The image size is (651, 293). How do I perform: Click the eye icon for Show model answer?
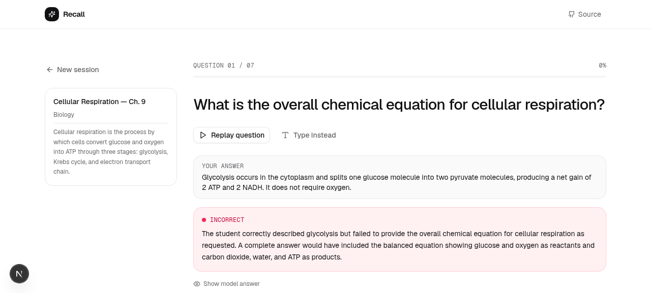pos(197,284)
